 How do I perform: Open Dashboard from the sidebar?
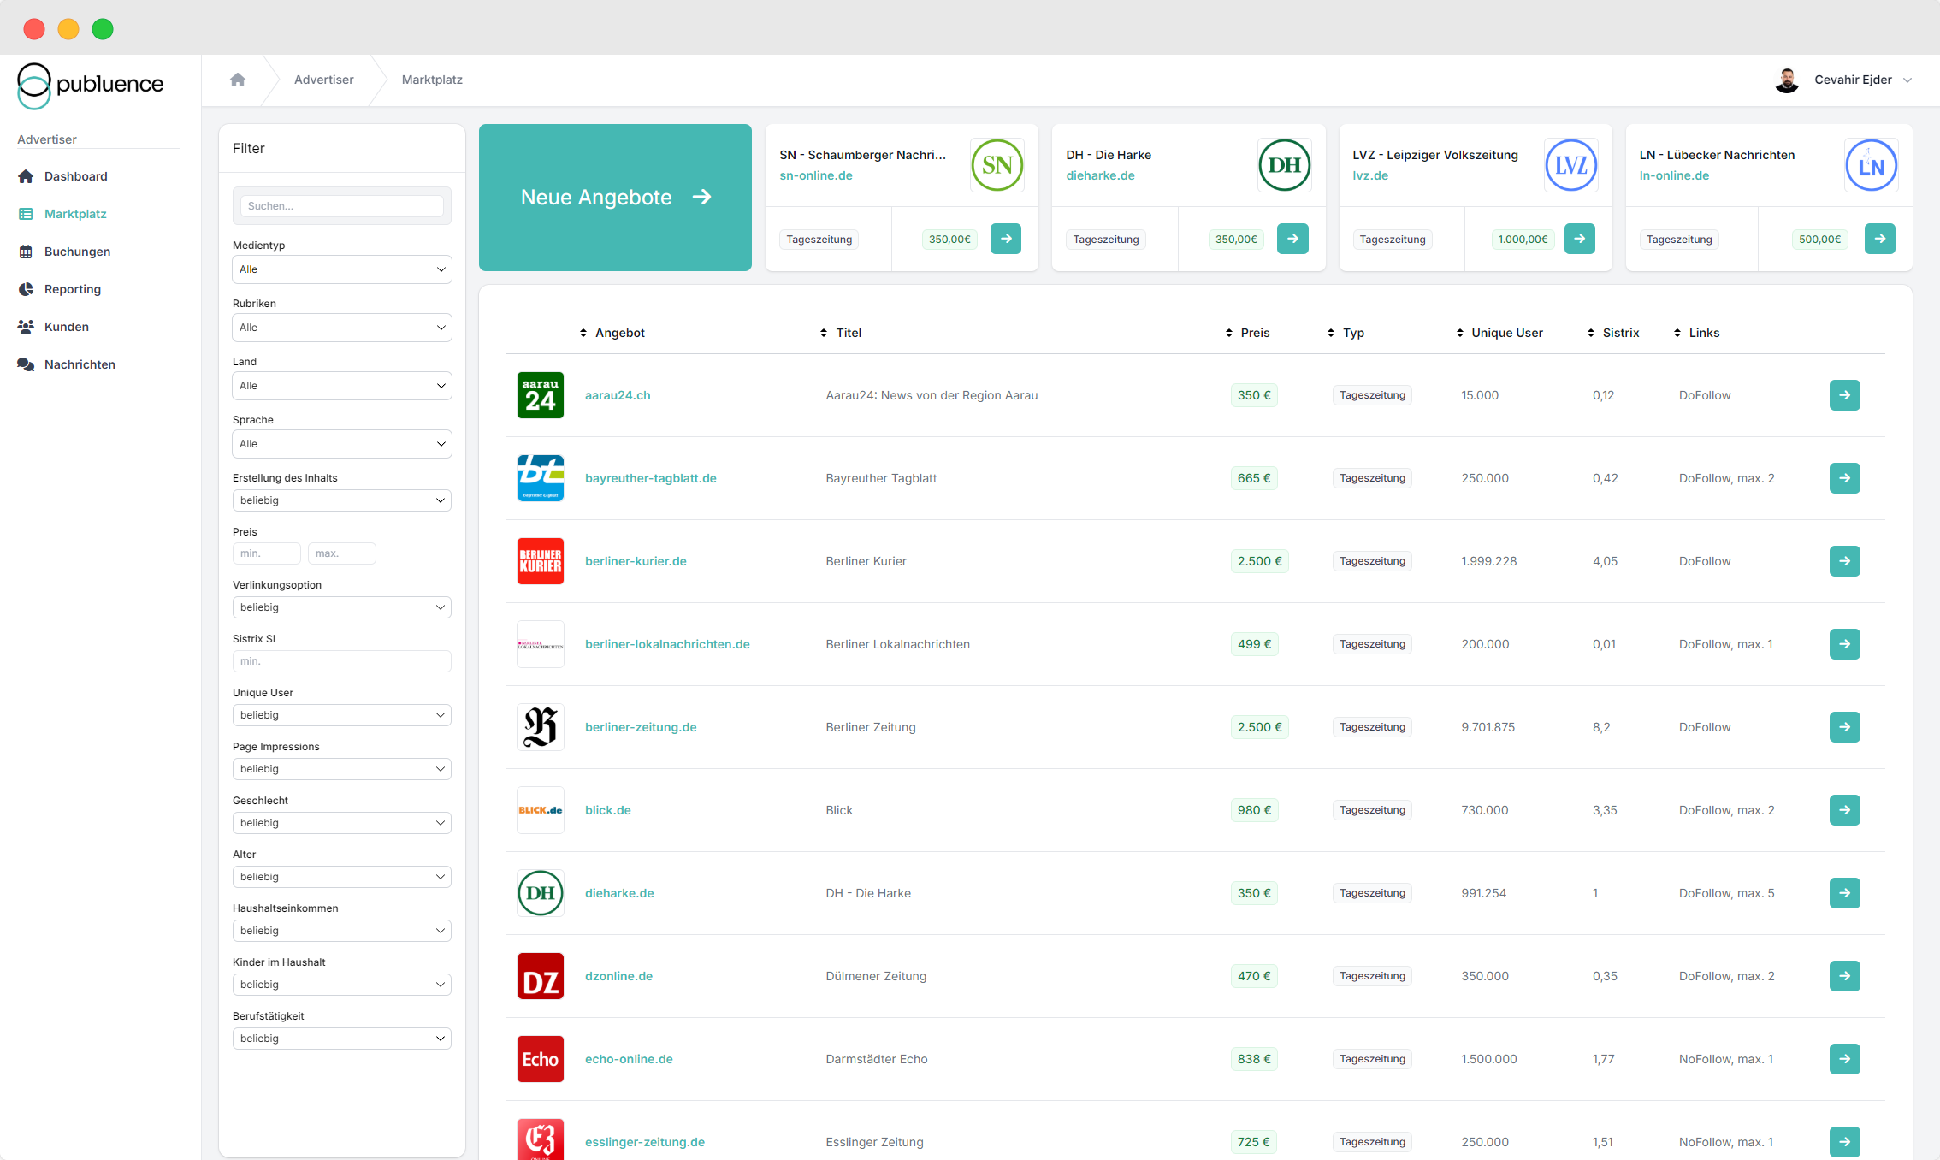tap(75, 176)
